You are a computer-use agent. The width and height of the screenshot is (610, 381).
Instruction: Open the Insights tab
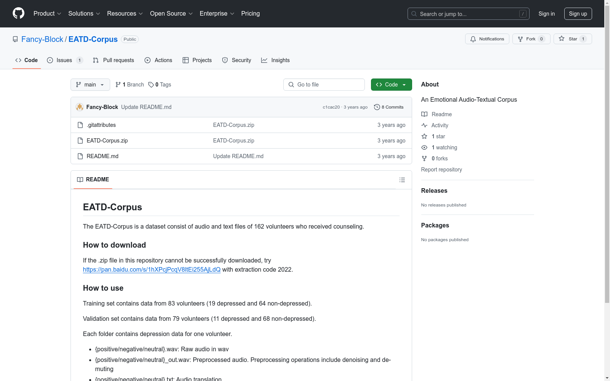coord(275,60)
